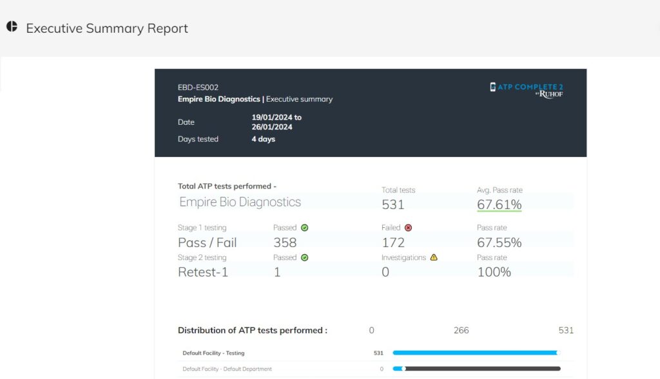The width and height of the screenshot is (660, 379).
Task: Click the 'Avg. Pass rate' label
Action: tap(500, 190)
